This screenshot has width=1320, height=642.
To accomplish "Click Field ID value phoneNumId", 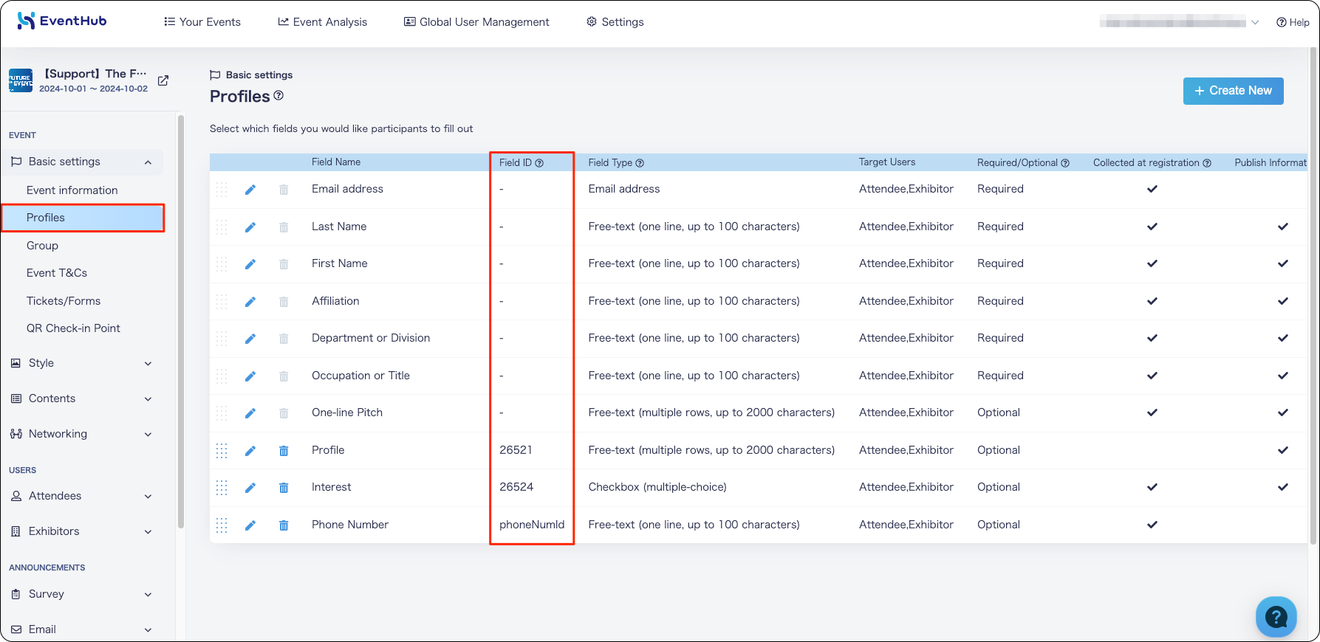I will tap(532, 525).
